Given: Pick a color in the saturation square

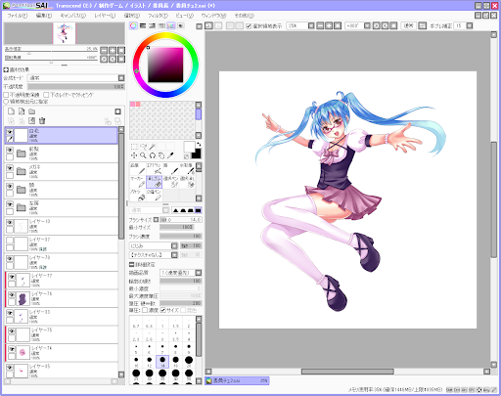Looking at the screenshot, I should point(165,65).
